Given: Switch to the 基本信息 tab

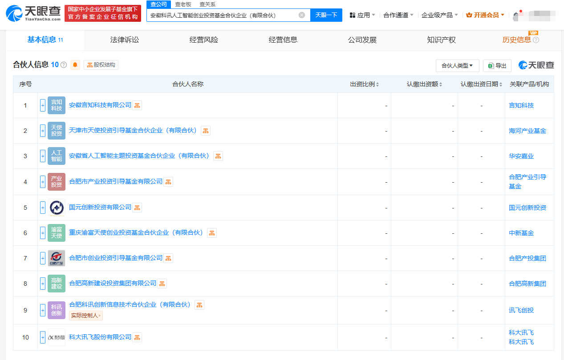Looking at the screenshot, I should tap(45, 40).
